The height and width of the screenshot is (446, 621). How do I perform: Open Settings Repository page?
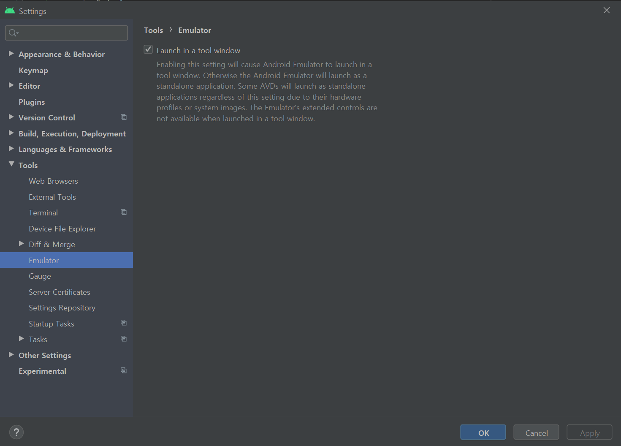coord(62,308)
